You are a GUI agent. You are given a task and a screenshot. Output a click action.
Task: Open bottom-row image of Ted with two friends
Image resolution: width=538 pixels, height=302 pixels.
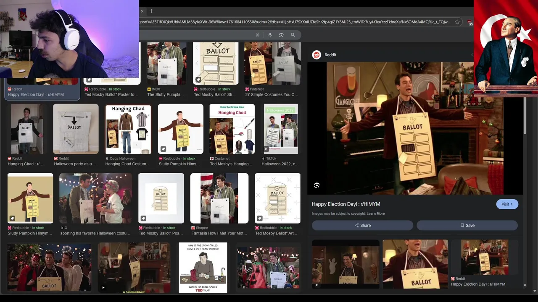49,268
